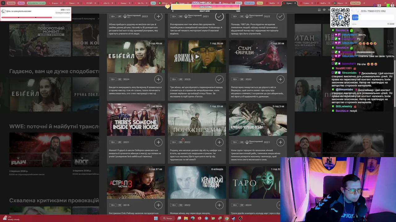Open the Краківські потвори thumbnail

coord(197,183)
